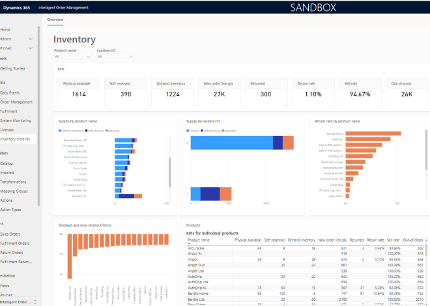
Task: Open Transformations sidebar item
Action: pos(13,182)
